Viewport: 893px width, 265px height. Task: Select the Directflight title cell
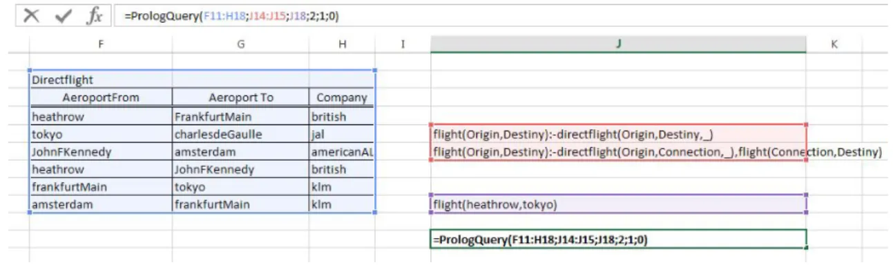pos(101,79)
